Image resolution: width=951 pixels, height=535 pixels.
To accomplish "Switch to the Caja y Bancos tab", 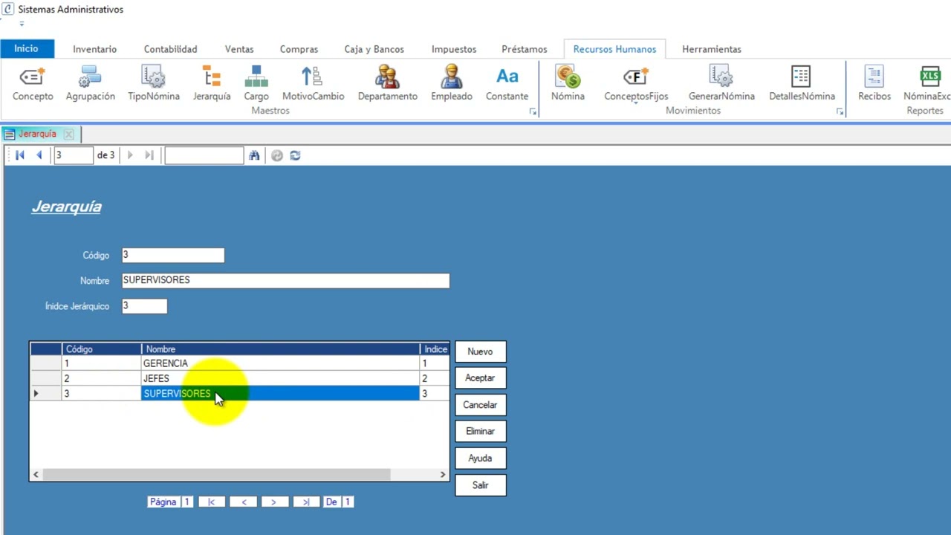I will click(374, 49).
